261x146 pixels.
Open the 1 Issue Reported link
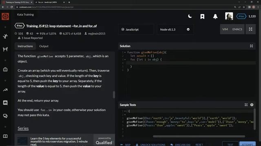(x=30, y=38)
